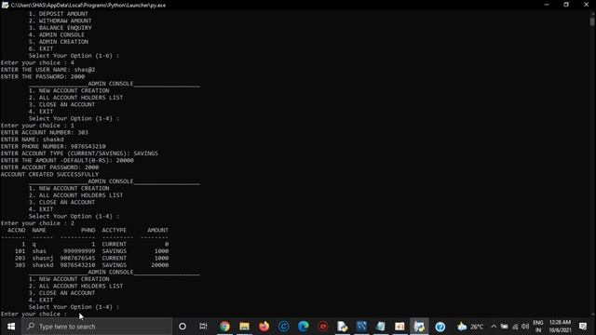Click 'ENTER ACCOUNT PASSWORD: 2000' line
Viewport: 596px width, 335px height.
[x=49, y=167]
